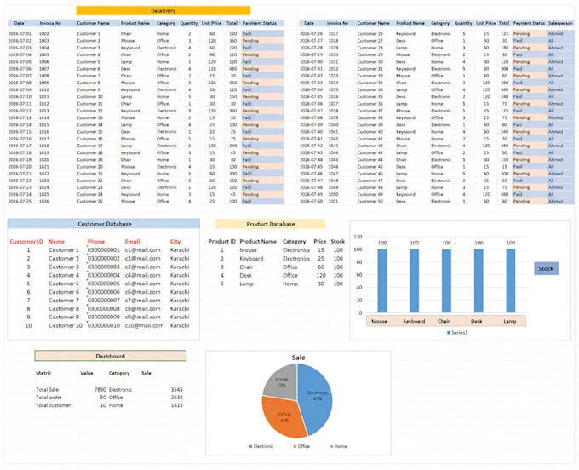Select the date cell 2026-07-26
Image resolution: width=579 pixels, height=470 pixels.
[311, 33]
